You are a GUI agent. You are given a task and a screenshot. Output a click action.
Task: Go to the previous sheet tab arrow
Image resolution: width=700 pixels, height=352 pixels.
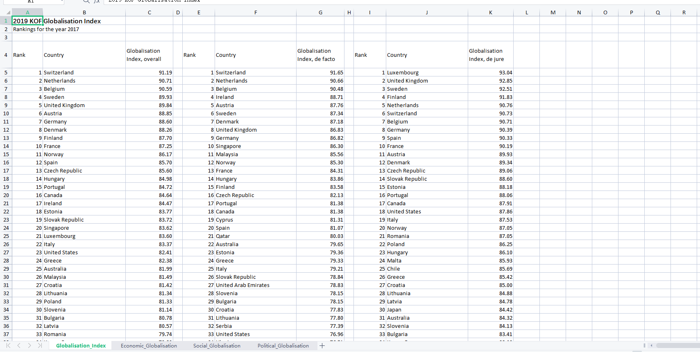19,345
